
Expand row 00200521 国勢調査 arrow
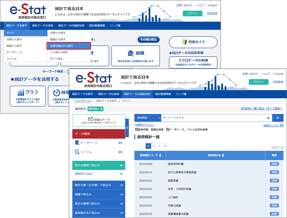[x=137, y=180]
